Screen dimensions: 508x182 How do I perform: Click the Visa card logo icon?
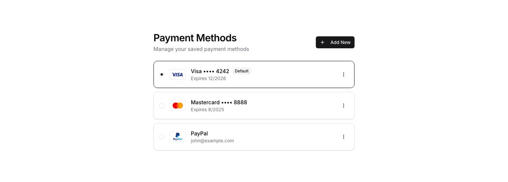[178, 75]
